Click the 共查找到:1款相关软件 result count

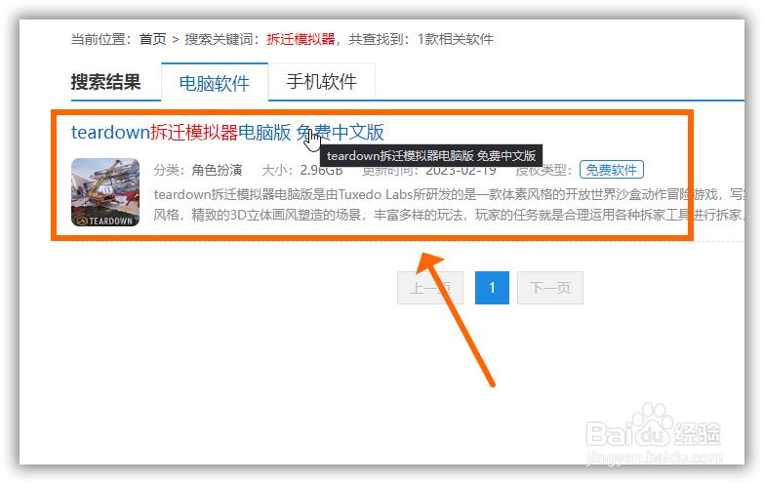tap(421, 39)
